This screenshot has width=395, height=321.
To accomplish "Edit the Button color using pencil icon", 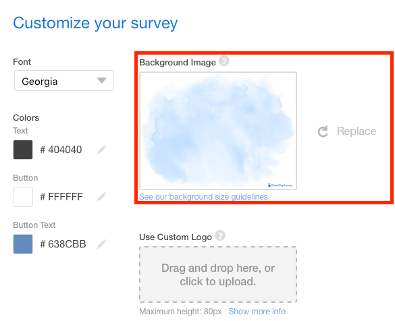I will (x=101, y=197).
